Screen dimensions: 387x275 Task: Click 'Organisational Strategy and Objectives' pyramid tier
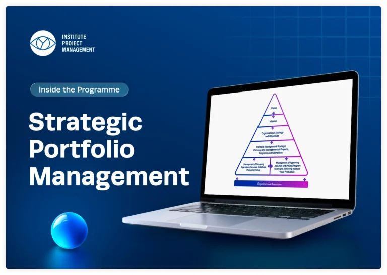tap(272, 134)
